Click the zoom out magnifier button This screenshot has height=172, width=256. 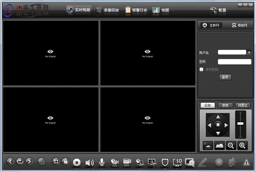click(x=231, y=146)
